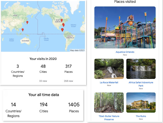Click the Africa Safari Adventure Park photo

click(x=141, y=69)
